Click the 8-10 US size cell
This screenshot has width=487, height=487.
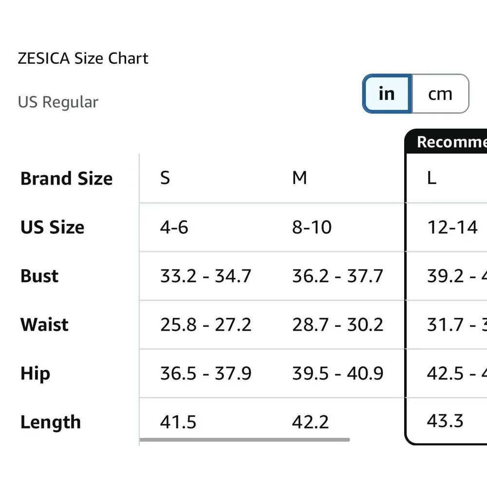pos(313,227)
